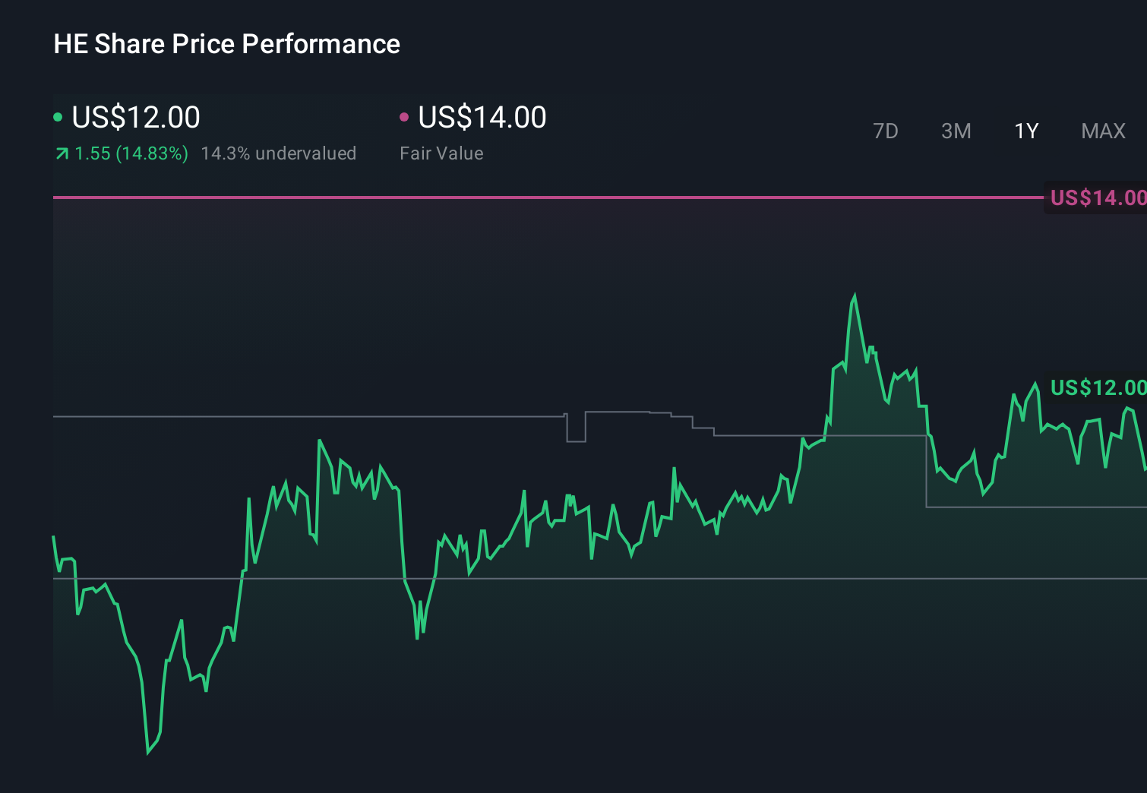Screen dimensions: 1147x793
Task: Expand the 1Y range selector
Action: pyautogui.click(x=1025, y=131)
